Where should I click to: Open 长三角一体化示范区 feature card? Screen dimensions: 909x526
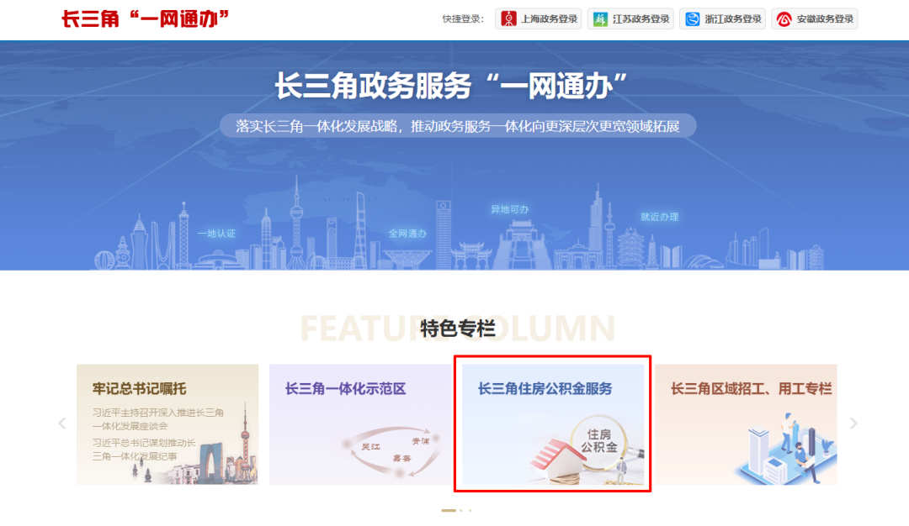[x=360, y=424]
